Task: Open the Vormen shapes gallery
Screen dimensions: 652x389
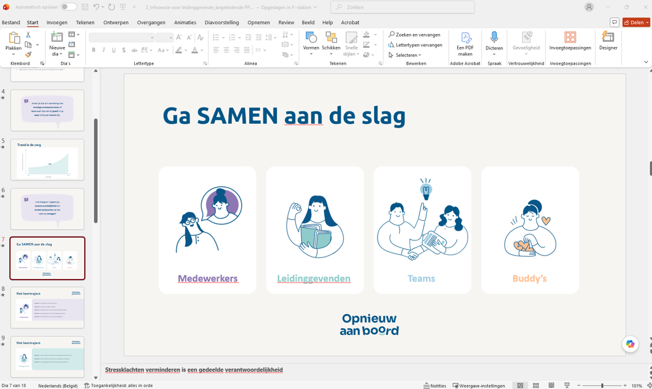Action: point(310,37)
